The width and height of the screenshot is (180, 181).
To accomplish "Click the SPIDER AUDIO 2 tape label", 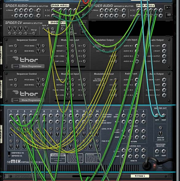I will pos(145,6).
